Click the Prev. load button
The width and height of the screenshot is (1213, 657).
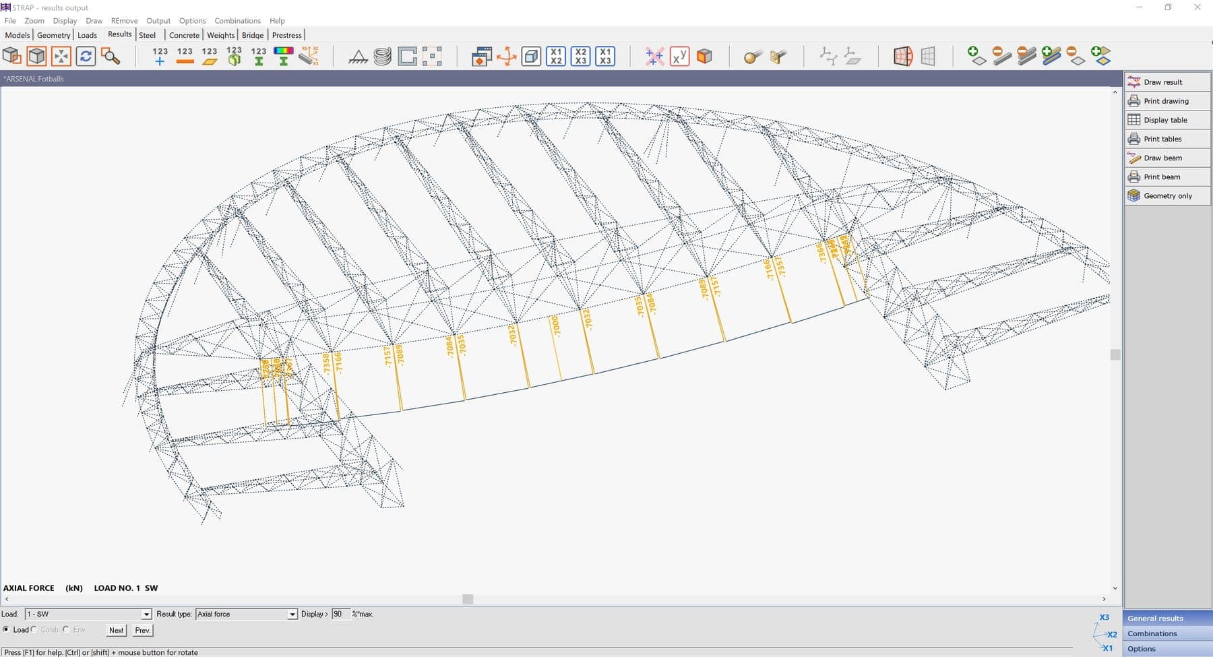pos(142,630)
